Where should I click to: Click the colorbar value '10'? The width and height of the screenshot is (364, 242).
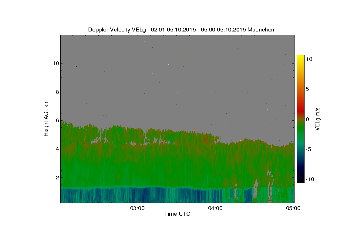click(x=309, y=59)
